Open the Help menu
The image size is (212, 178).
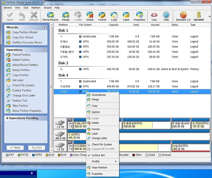pos(57,8)
